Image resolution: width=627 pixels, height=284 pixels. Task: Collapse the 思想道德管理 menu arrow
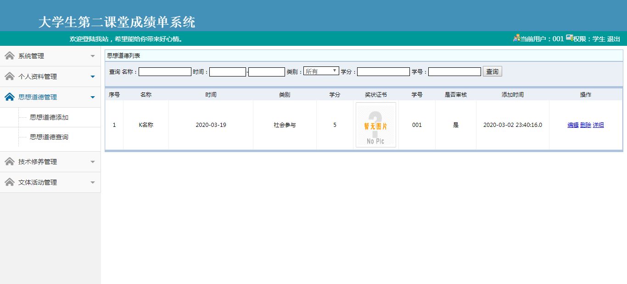93,98
